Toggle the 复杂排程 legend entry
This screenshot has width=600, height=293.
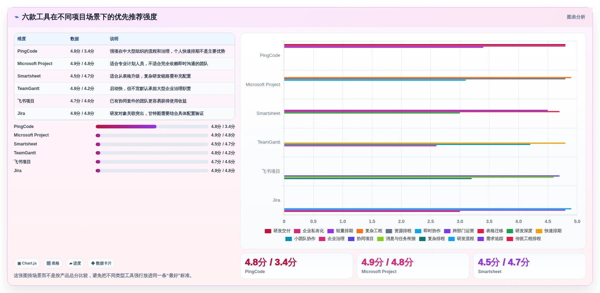(432, 239)
